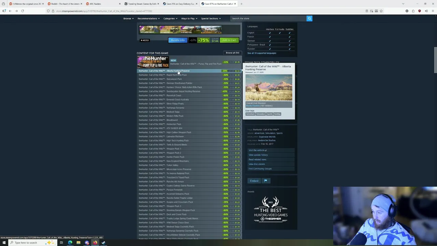Close the ARC Raiders tab
The image size is (437, 246).
click(119, 4)
